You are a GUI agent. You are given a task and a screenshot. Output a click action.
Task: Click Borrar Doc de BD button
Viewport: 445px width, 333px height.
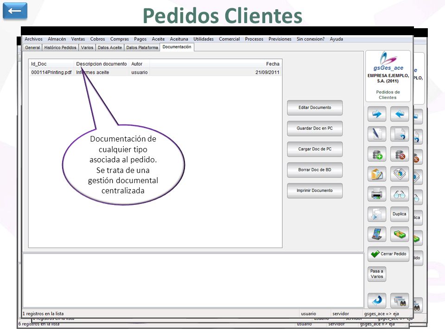pos(314,170)
